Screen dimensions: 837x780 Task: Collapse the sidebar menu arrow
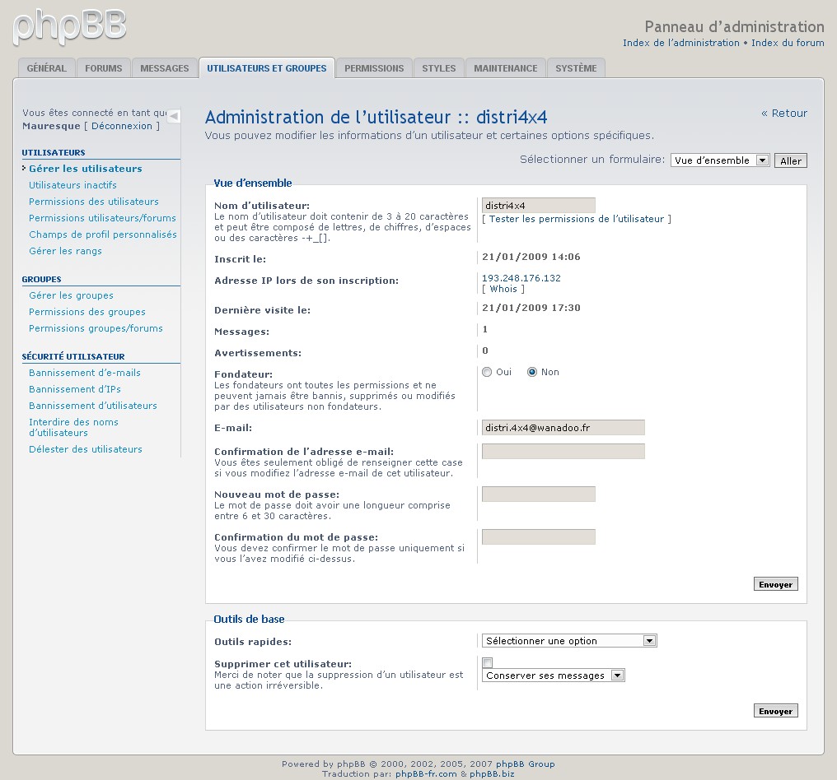click(x=173, y=117)
